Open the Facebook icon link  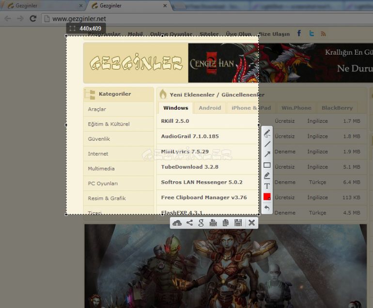(x=299, y=33)
